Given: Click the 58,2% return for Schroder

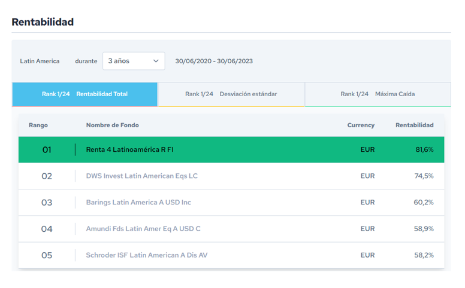Looking at the screenshot, I should coord(424,255).
